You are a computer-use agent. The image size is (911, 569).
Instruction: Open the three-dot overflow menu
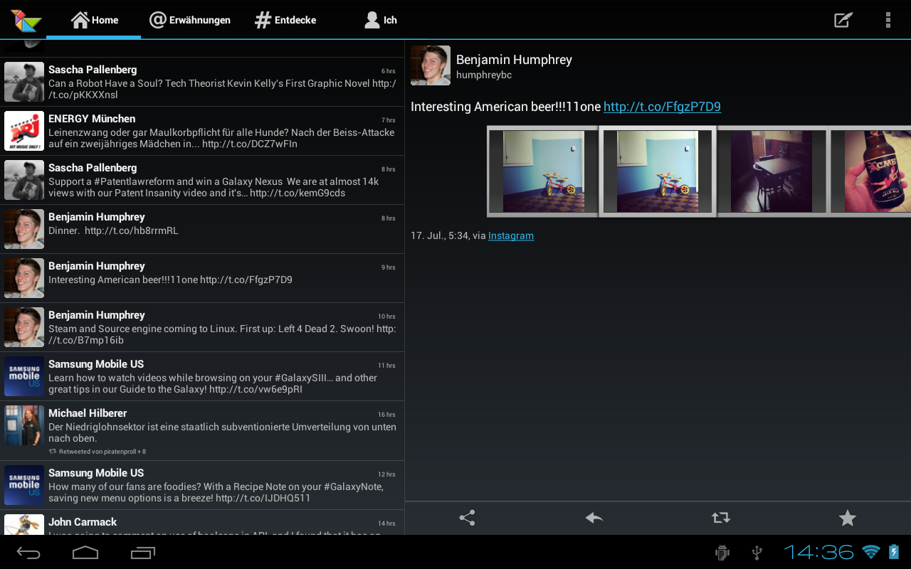tap(888, 20)
